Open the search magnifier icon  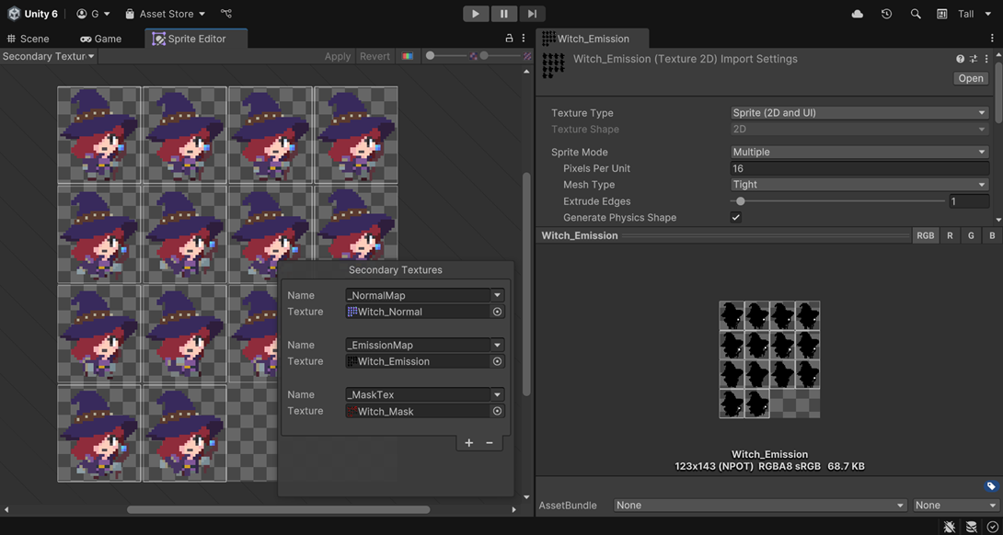pos(916,14)
